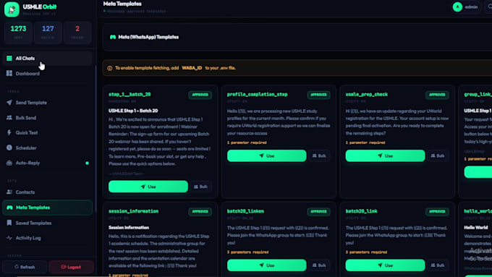Image resolution: width=492 pixels, height=277 pixels.
Task: Click the 127 stat counter card
Action: coord(48,33)
